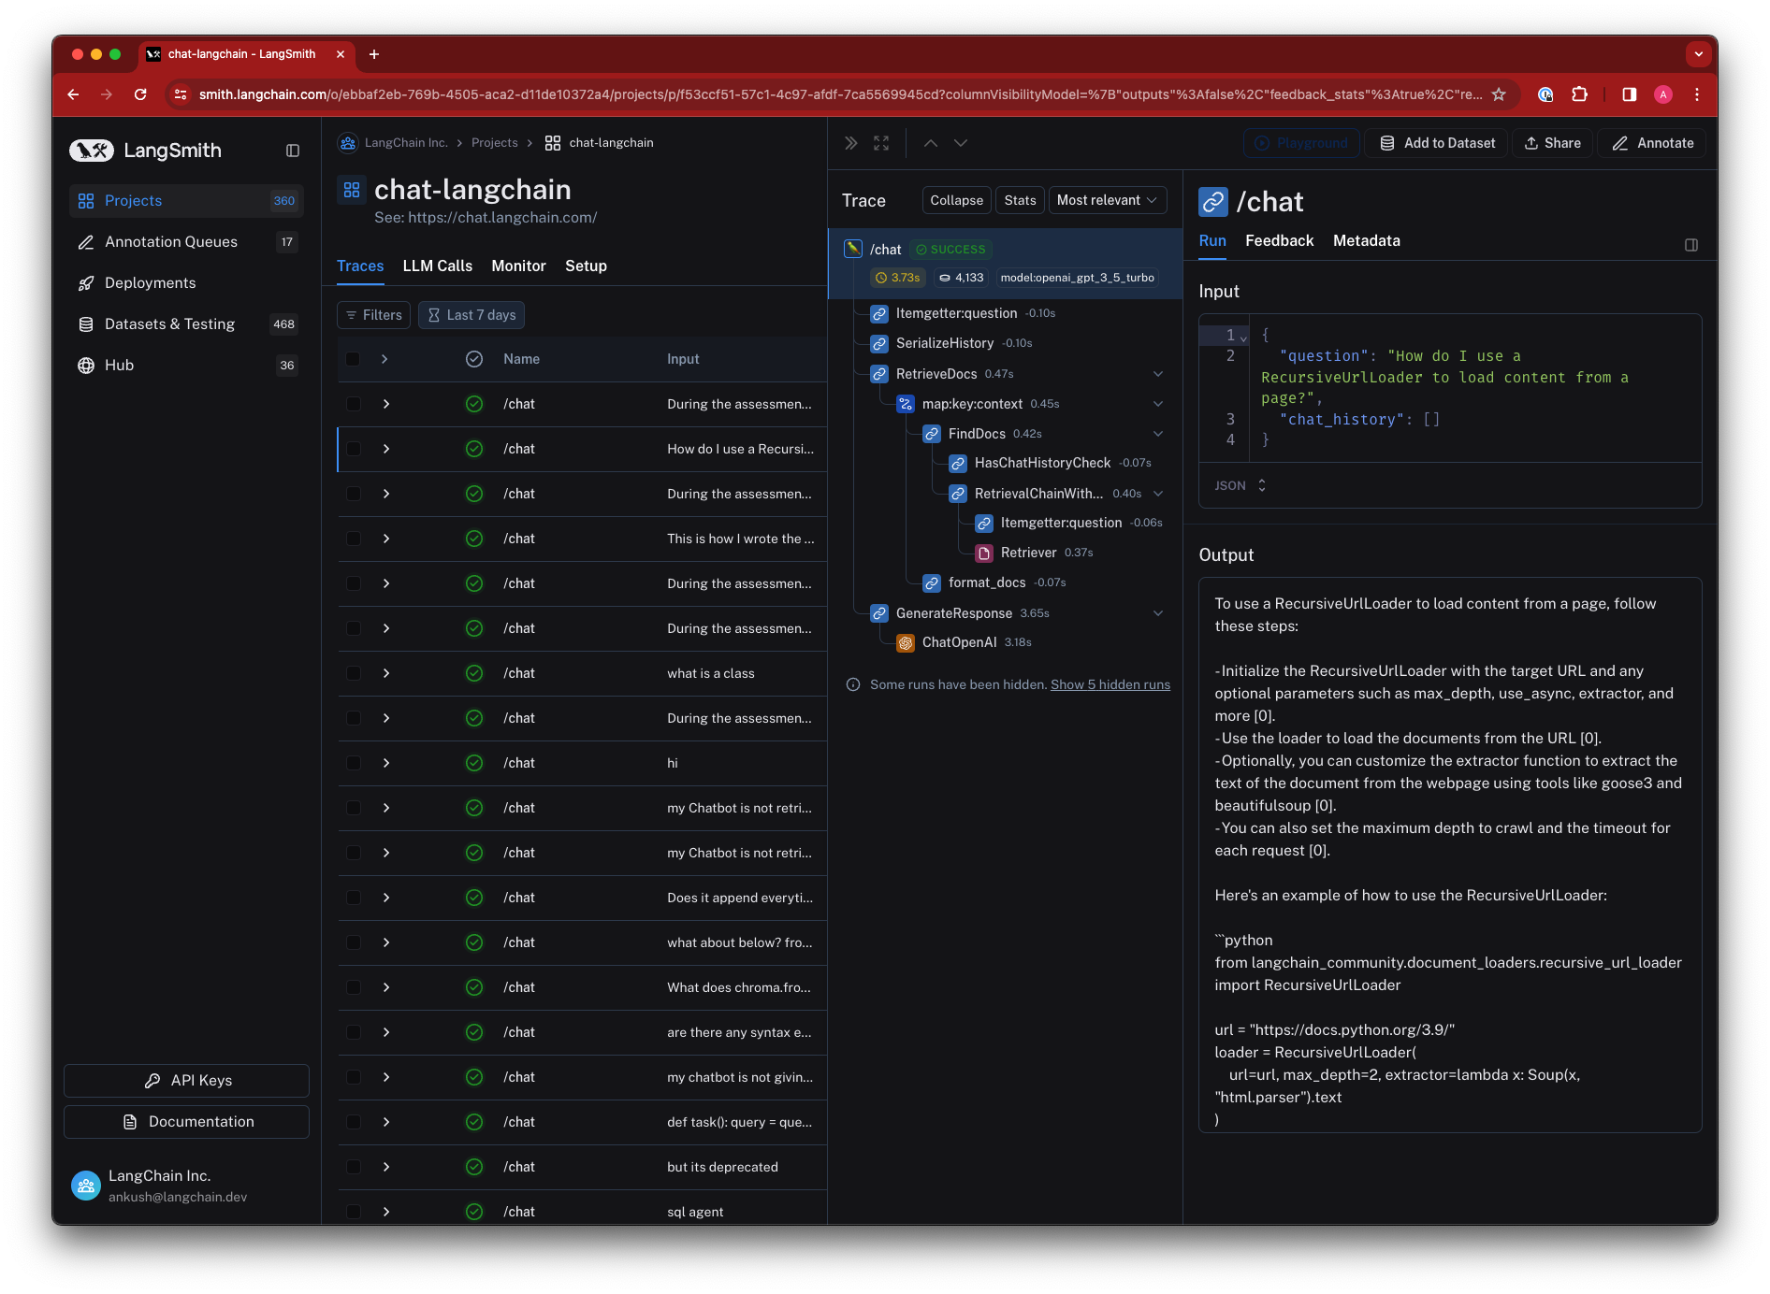
Task: Check the box for 'How do I use a Recursi...' row
Action: (354, 449)
